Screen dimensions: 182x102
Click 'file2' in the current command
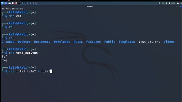coord(32,71)
